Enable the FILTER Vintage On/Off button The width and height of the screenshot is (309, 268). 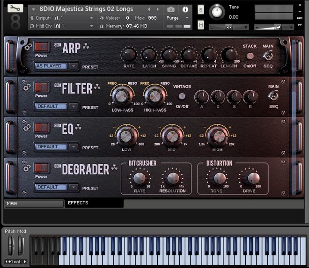[182, 96]
